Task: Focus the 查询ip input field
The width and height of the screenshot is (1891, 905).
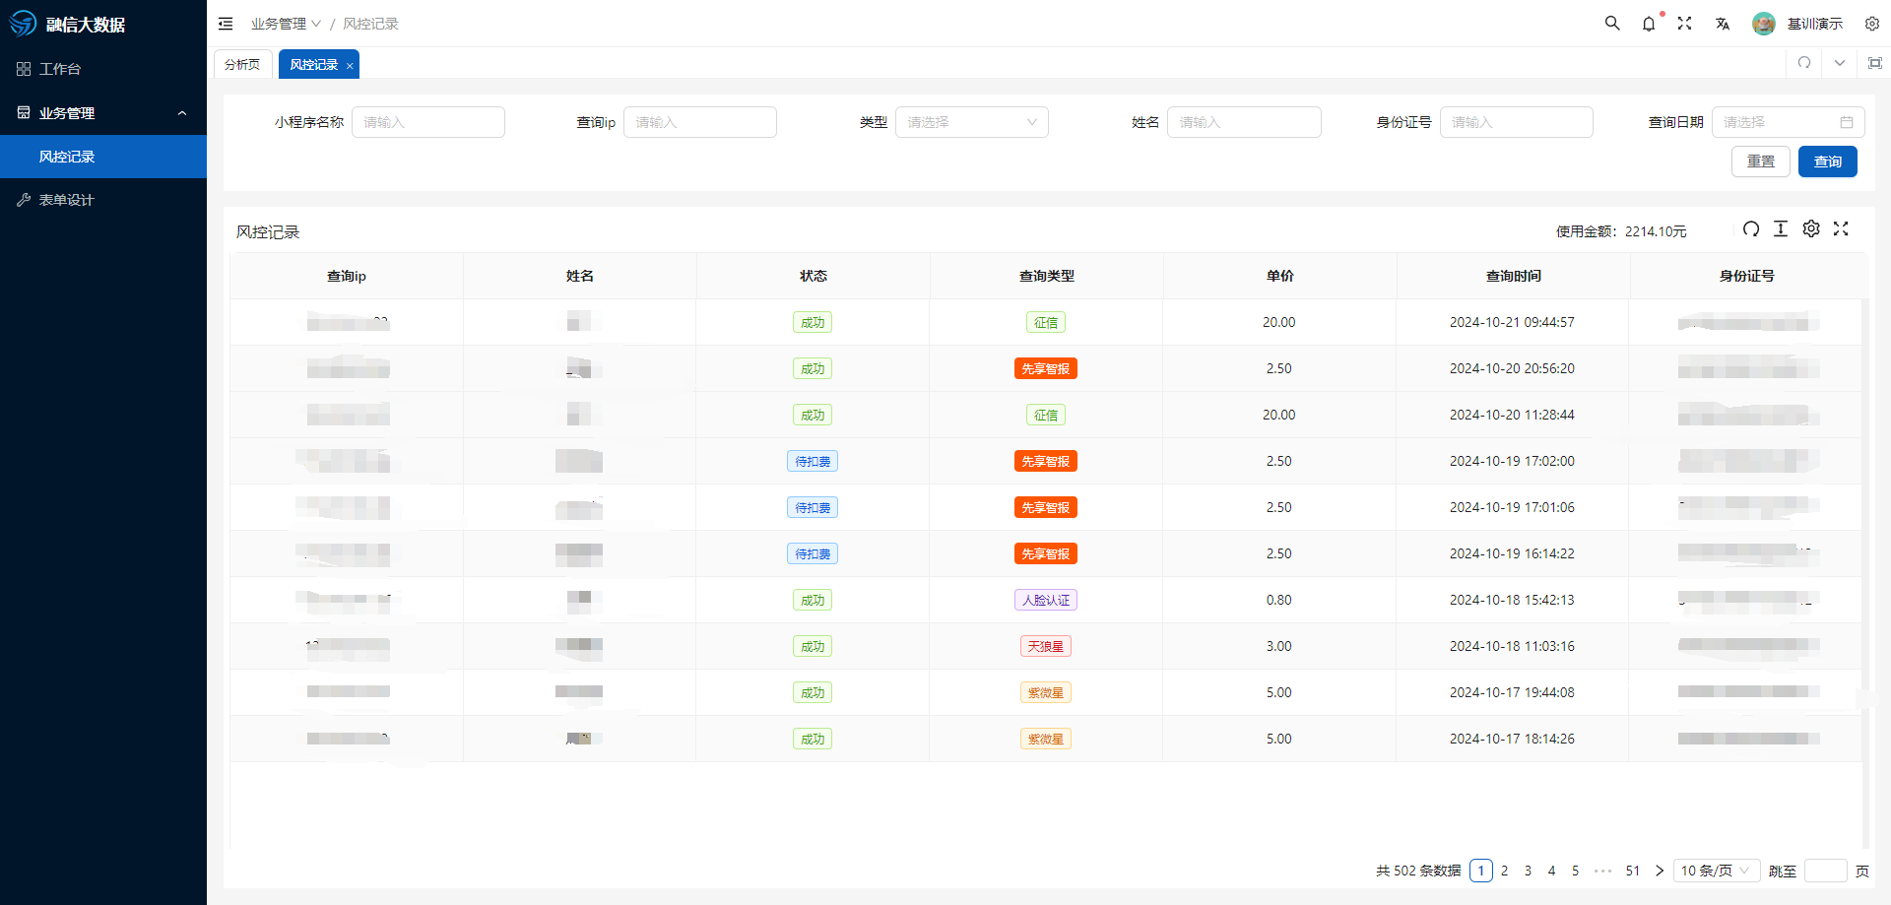Action: click(x=700, y=122)
